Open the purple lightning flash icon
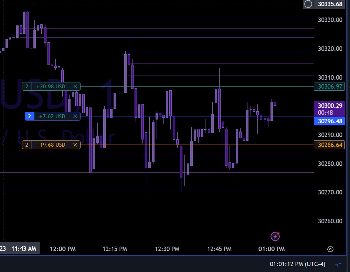Screen dimensions: 350x272 click(275, 236)
